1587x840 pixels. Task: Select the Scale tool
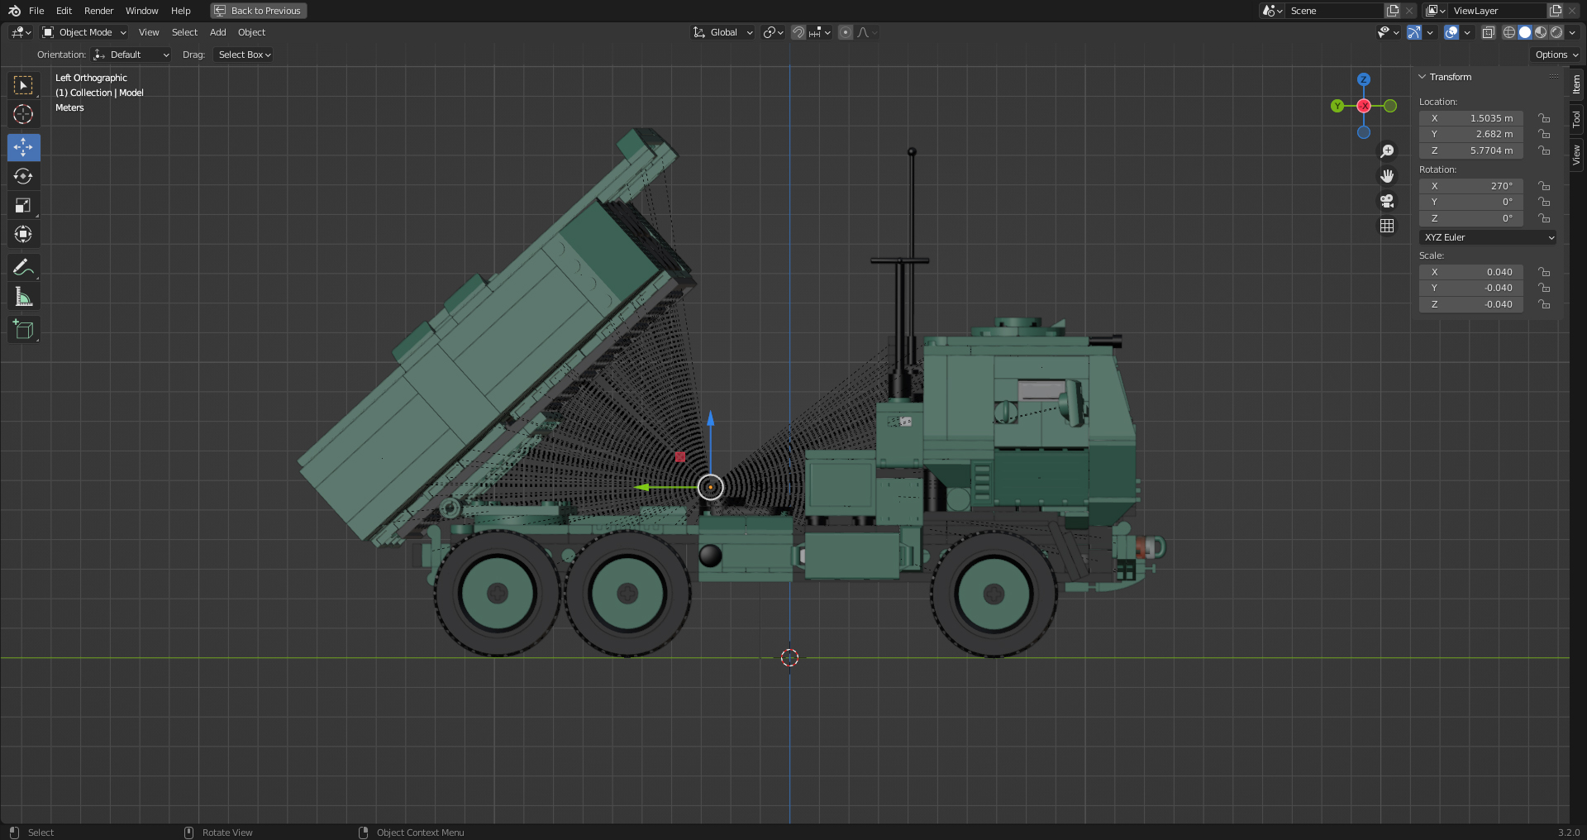pyautogui.click(x=23, y=205)
